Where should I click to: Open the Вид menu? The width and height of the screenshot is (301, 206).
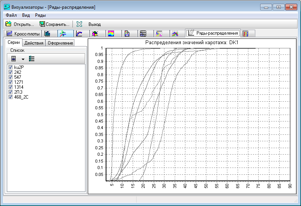coord(26,15)
